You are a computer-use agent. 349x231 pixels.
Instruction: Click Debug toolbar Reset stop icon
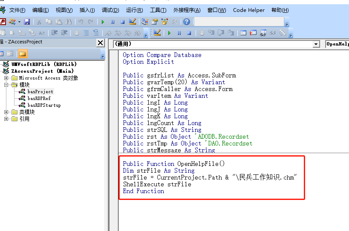click(x=189, y=33)
